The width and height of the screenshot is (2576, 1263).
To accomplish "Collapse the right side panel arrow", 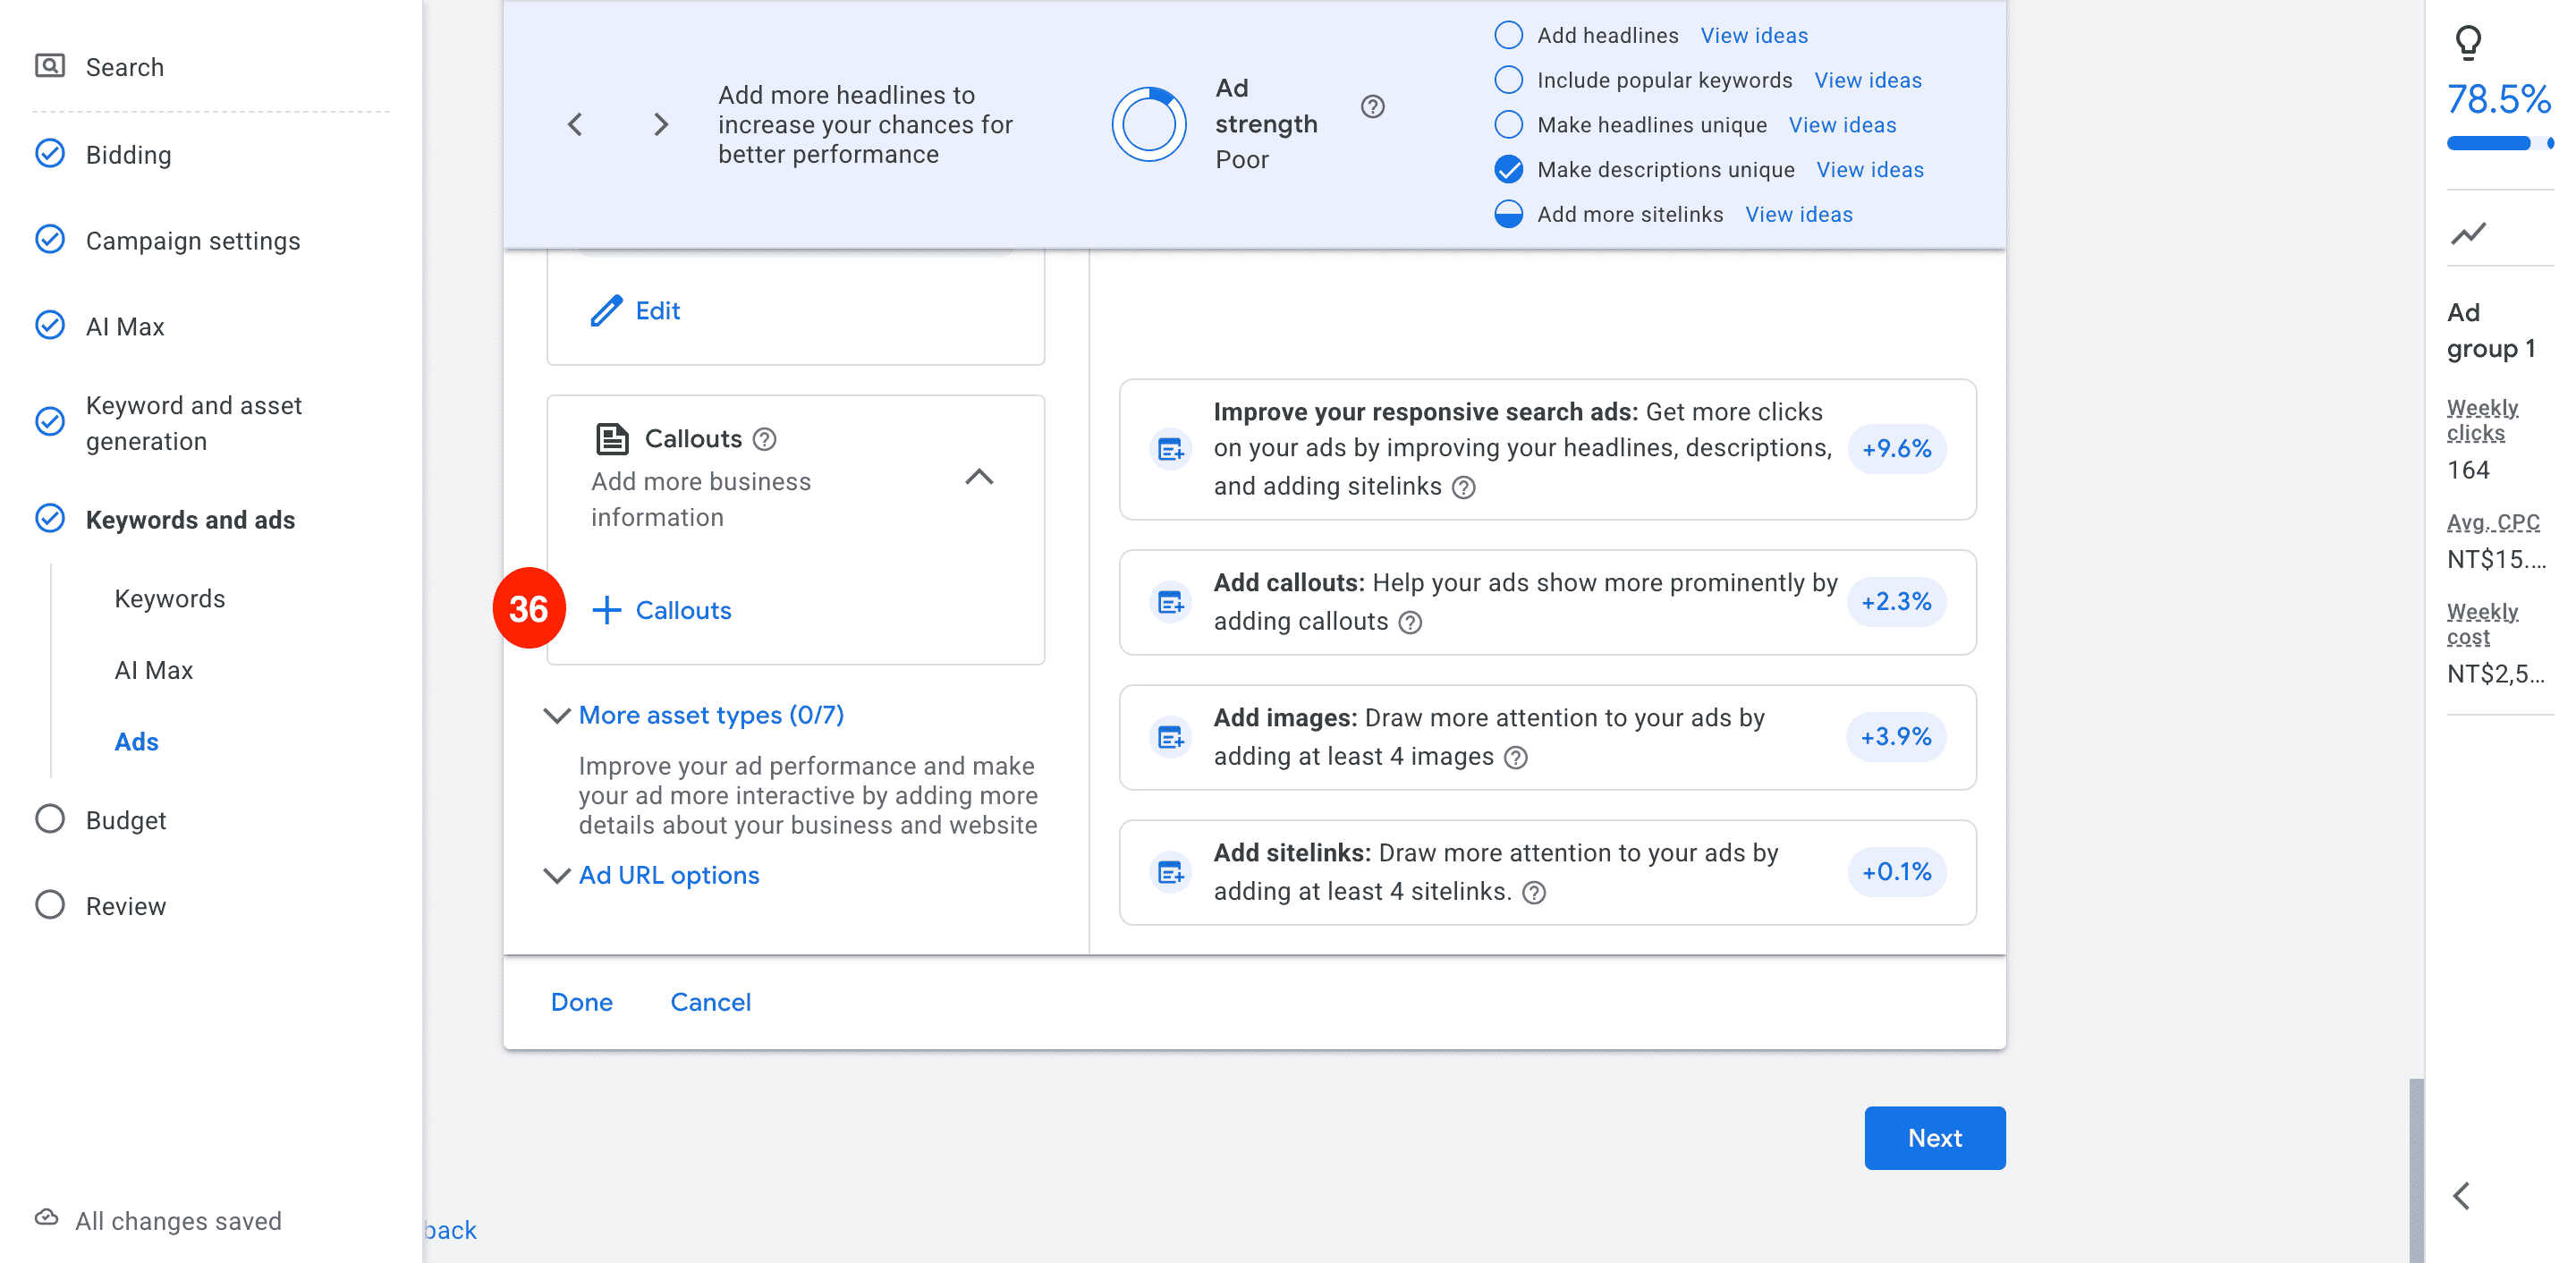I will (x=2462, y=1195).
